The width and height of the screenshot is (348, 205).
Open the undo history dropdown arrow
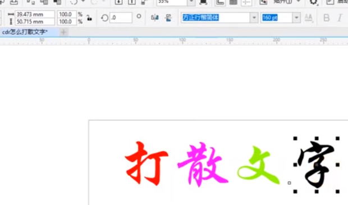(x=83, y=2)
